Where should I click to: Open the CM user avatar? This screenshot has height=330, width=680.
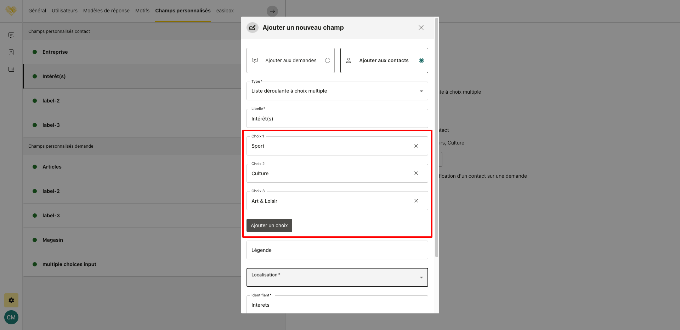pos(11,317)
